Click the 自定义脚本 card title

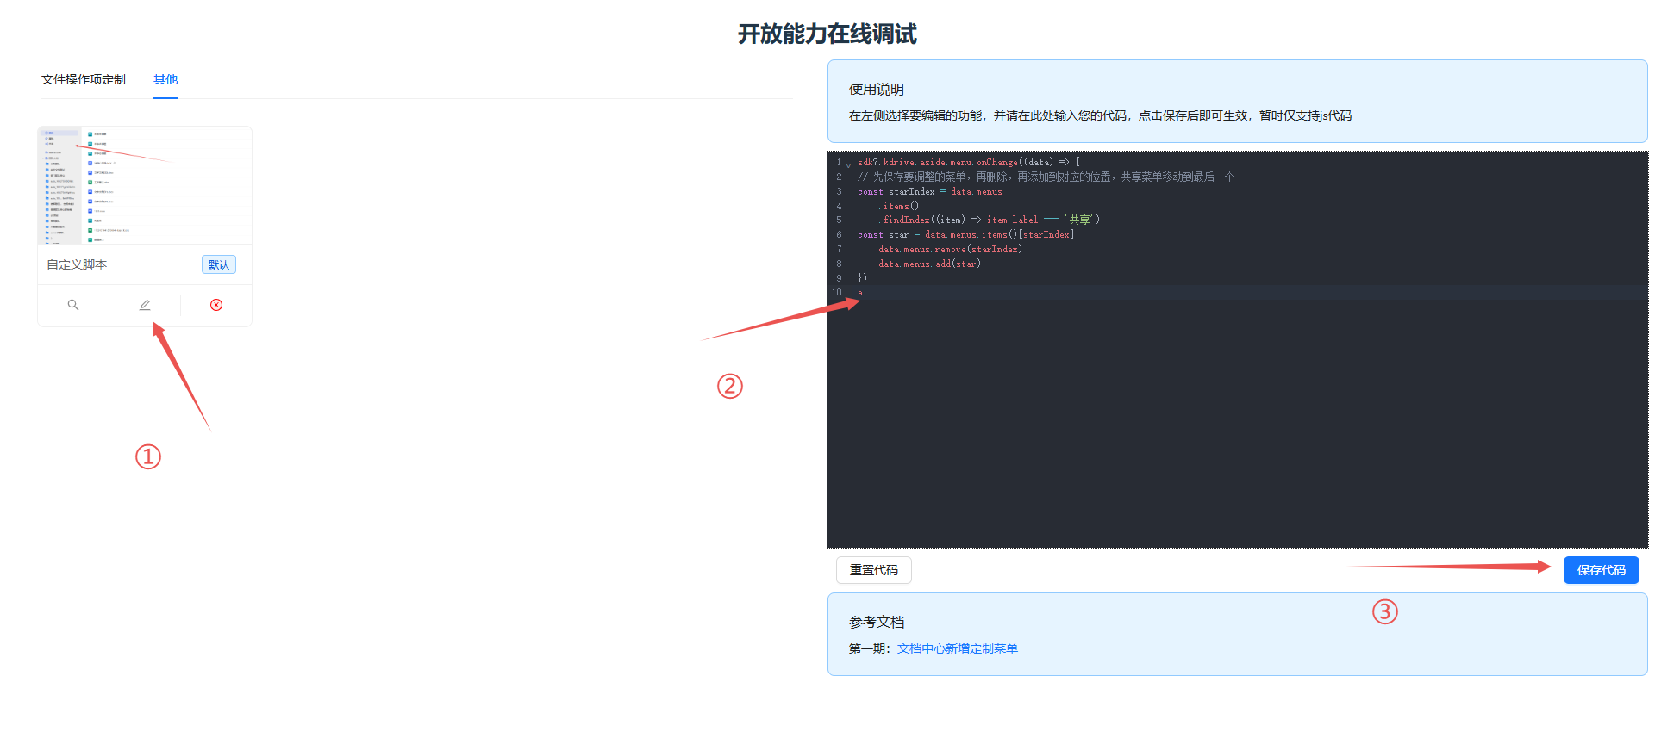tap(77, 264)
